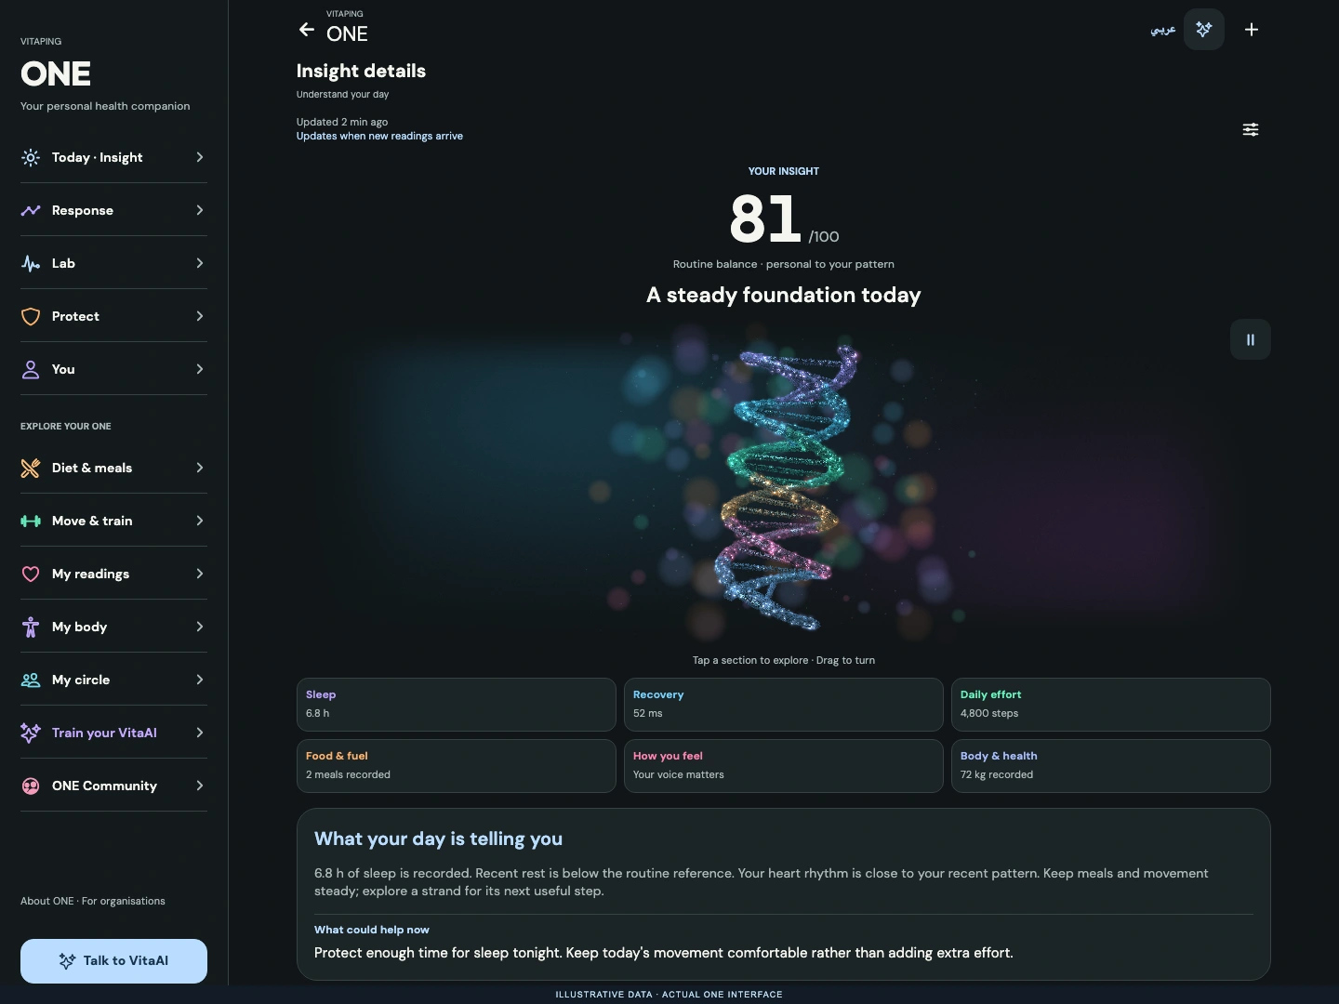The image size is (1339, 1004).
Task: Open the My circle menu label
Action: coord(81,680)
